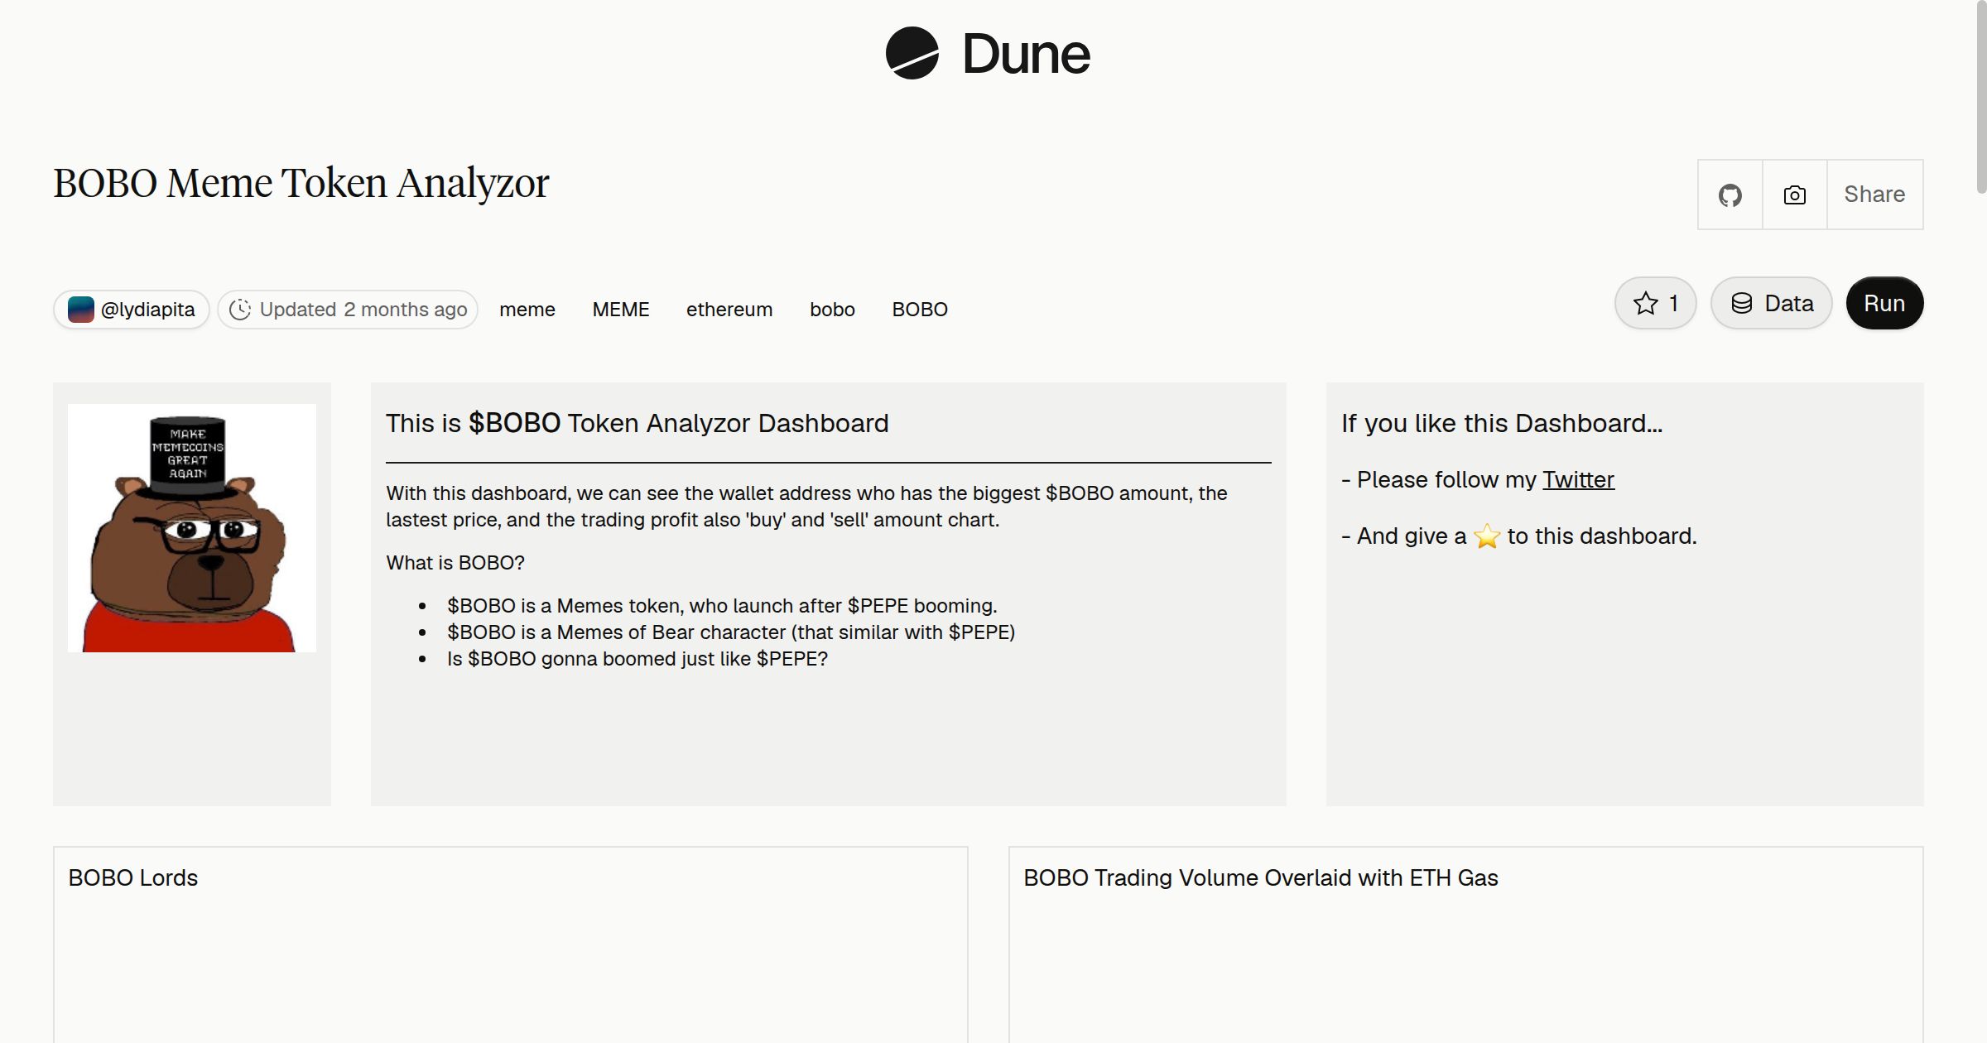Select the ethereum tag

(x=729, y=310)
